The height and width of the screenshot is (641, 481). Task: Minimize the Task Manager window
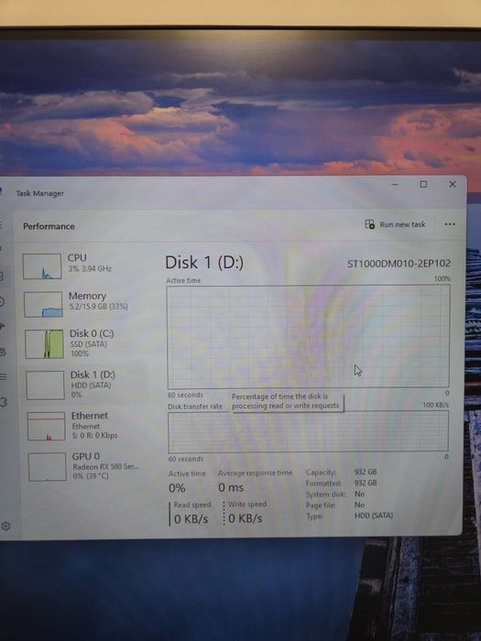click(395, 185)
